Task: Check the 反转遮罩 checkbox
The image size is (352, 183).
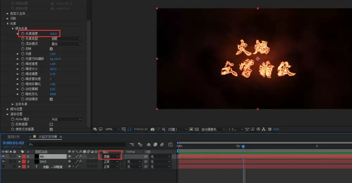Action: click(x=51, y=124)
